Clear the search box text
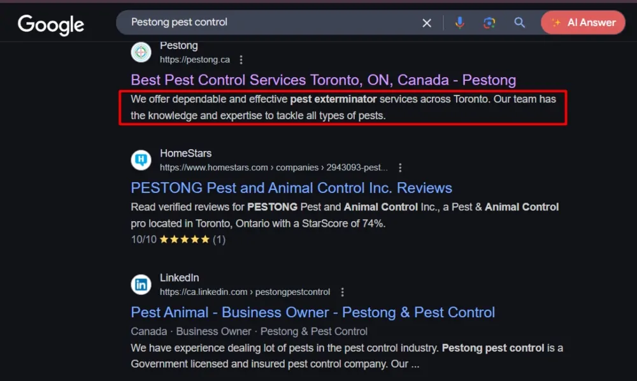 (427, 23)
